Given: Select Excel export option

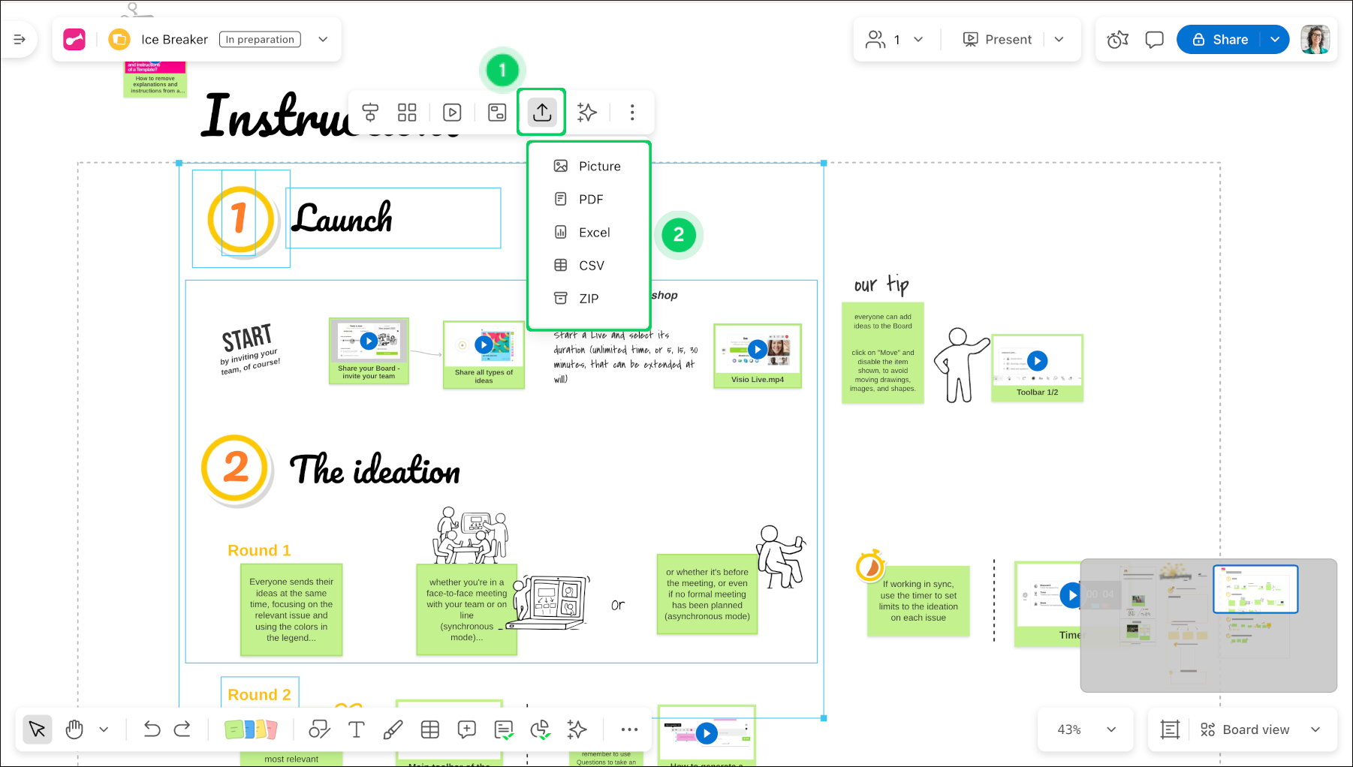Looking at the screenshot, I should 593,233.
